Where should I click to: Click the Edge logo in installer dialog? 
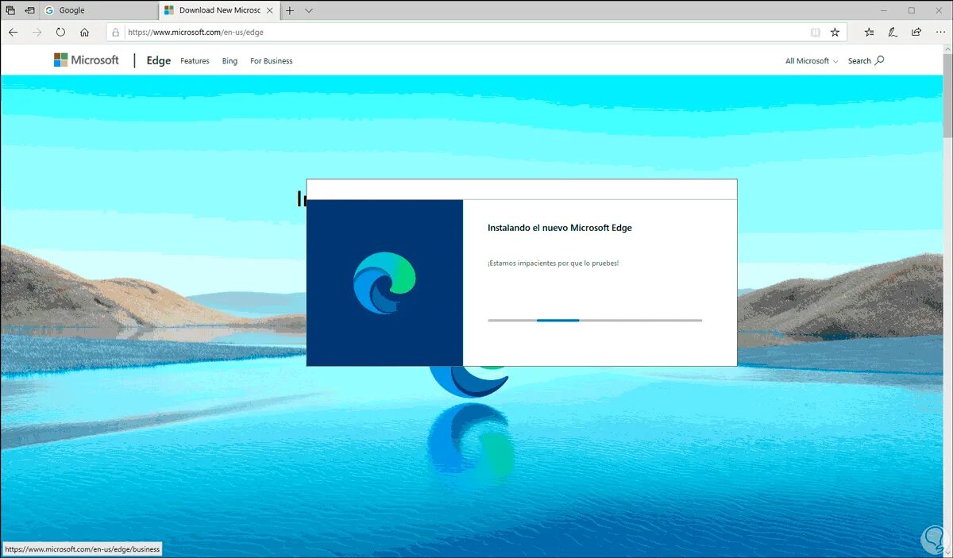[x=384, y=283]
